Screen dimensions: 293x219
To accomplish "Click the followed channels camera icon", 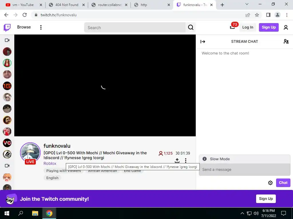I will (x=7, y=40).
